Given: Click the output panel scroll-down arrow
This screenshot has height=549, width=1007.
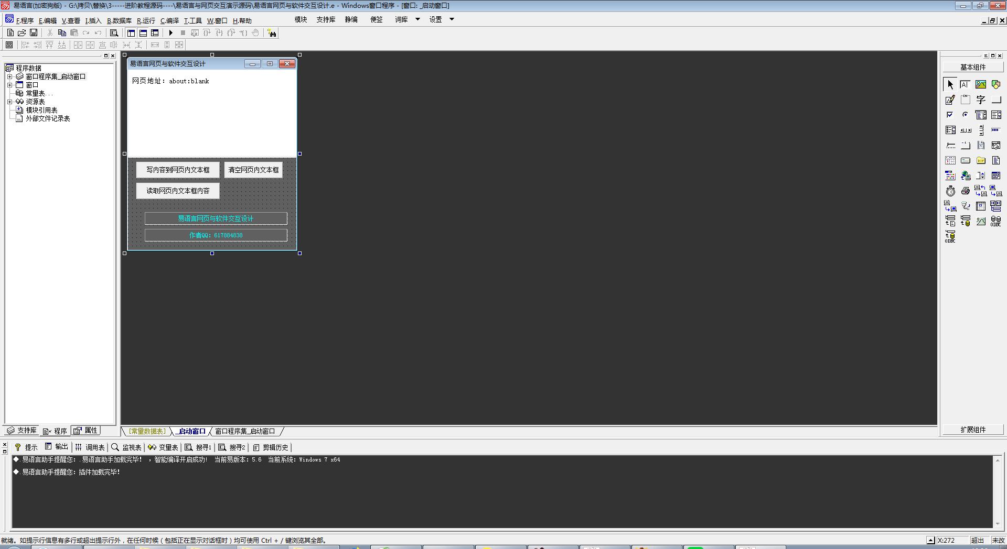Looking at the screenshot, I should [998, 524].
